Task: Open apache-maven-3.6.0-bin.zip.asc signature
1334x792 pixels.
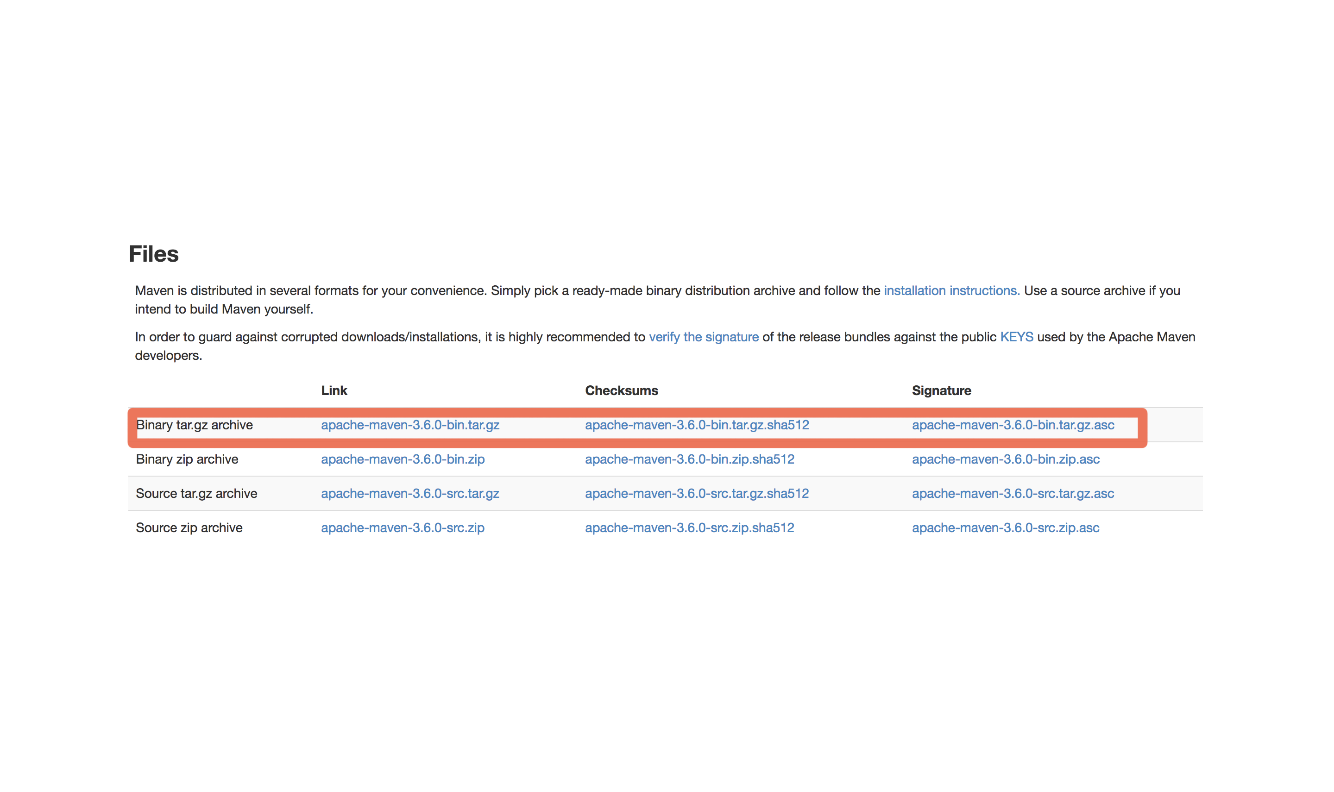Action: [1005, 459]
